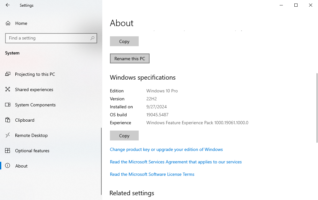Screen dimensions: 318x200
Task: Open Microsoft Software License Terms link
Action: pyautogui.click(x=152, y=174)
